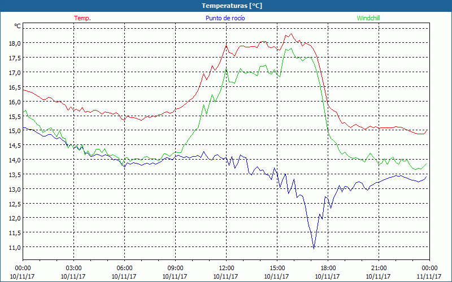The width and height of the screenshot is (452, 282).
Task: Click the 09:00 time axis label
Action: point(175,268)
